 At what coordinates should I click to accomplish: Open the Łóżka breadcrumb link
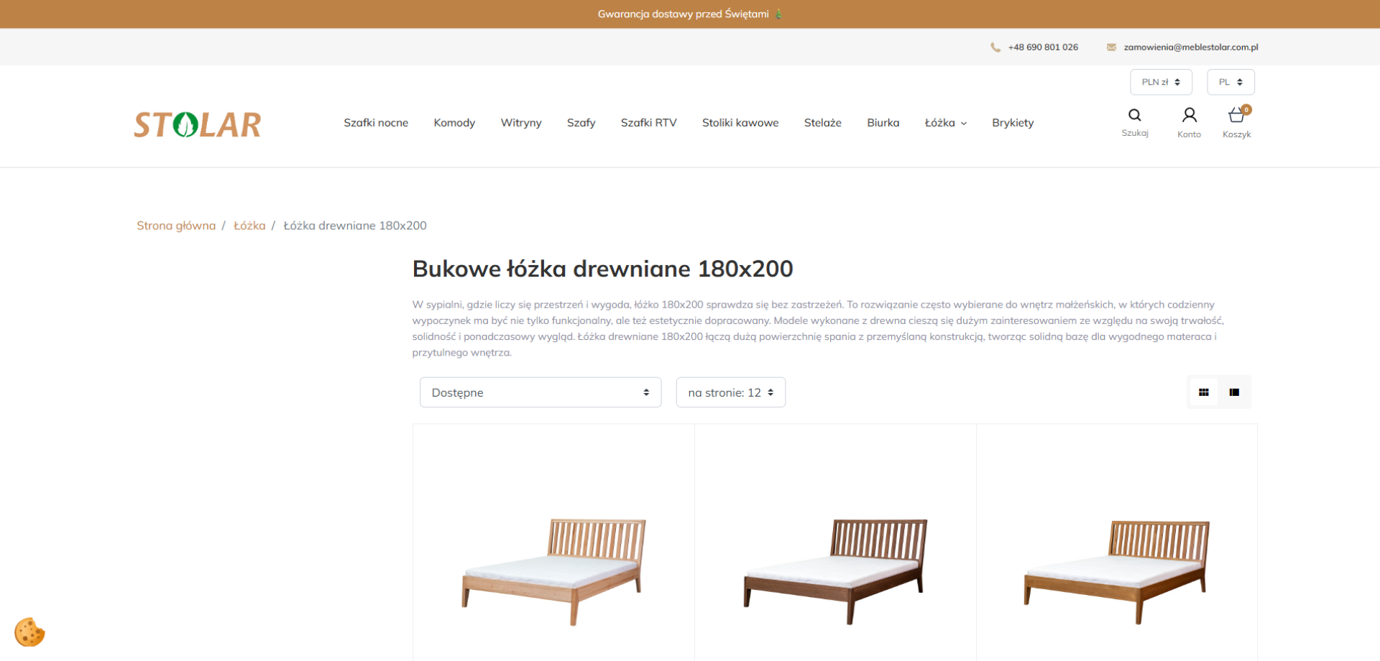click(249, 225)
